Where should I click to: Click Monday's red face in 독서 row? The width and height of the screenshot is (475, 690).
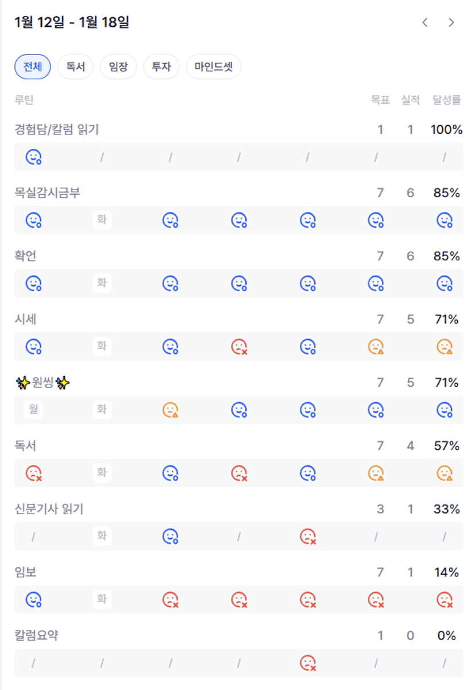(x=34, y=473)
